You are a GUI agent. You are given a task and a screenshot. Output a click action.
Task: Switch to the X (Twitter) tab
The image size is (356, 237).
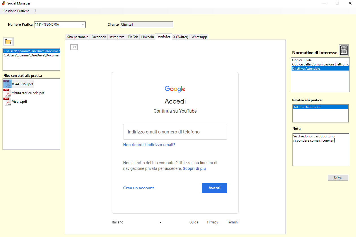click(181, 37)
